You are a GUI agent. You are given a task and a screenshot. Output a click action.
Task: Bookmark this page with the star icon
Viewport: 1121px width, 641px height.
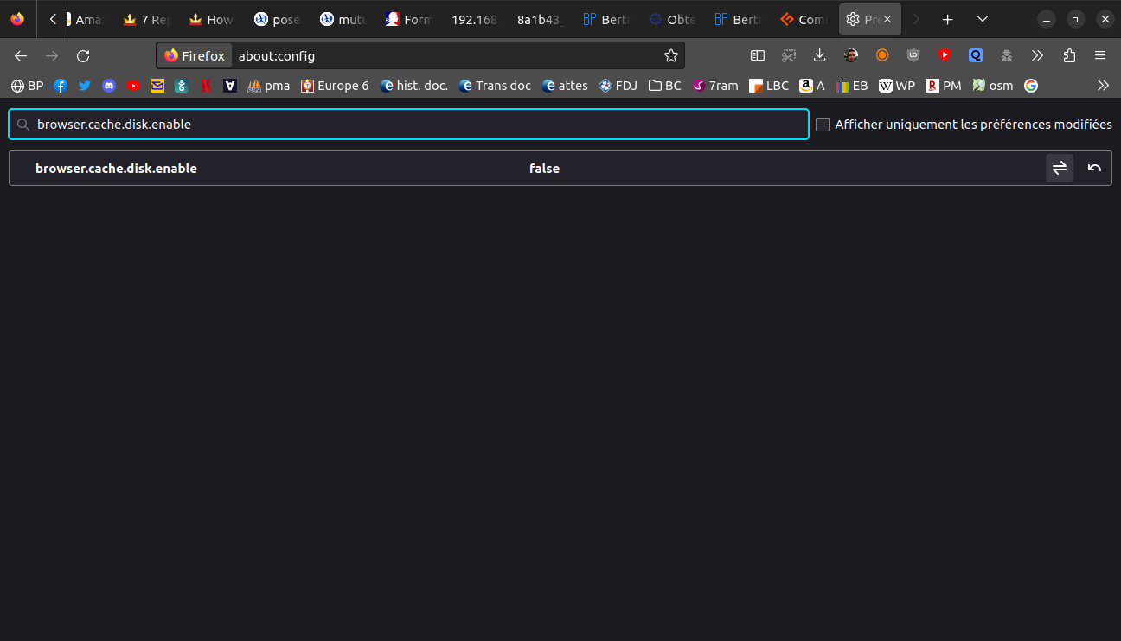(671, 55)
